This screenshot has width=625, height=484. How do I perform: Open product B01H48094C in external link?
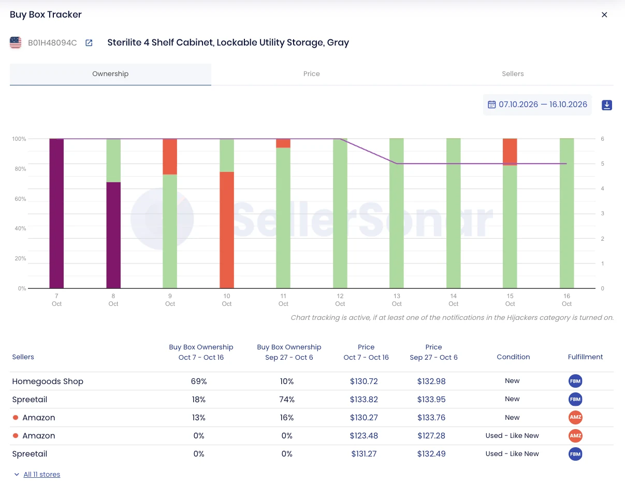(89, 43)
